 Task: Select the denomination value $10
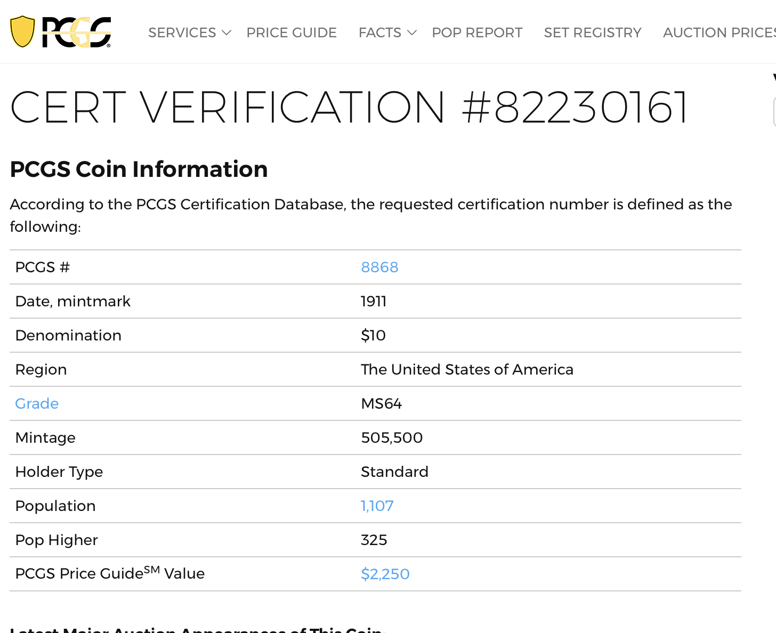(x=373, y=335)
